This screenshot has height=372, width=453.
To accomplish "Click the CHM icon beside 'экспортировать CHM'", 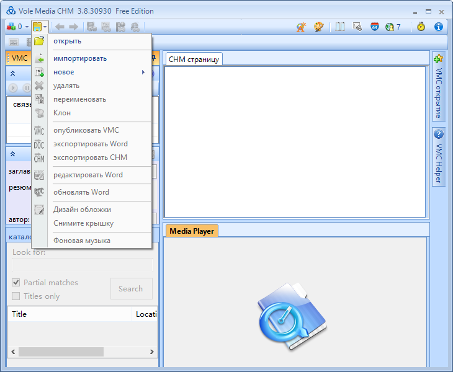I will (x=39, y=158).
